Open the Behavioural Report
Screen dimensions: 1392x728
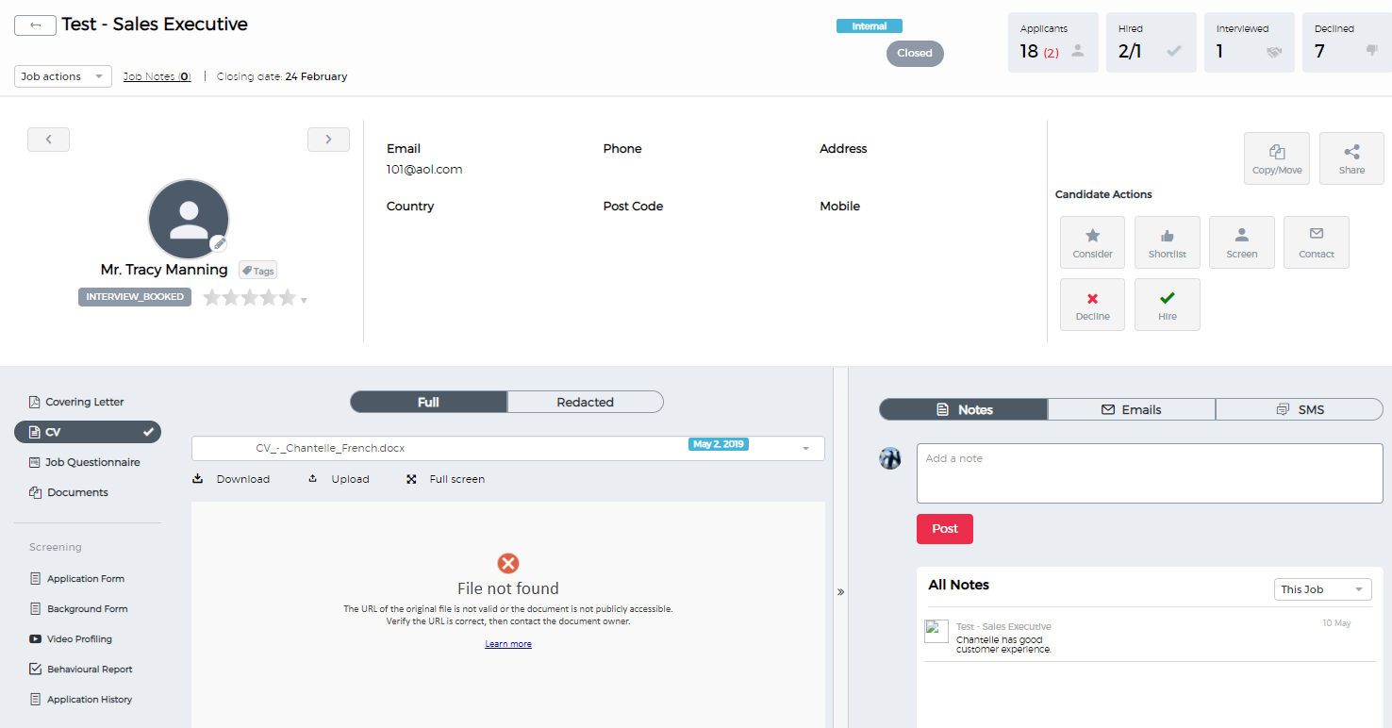pyautogui.click(x=81, y=670)
